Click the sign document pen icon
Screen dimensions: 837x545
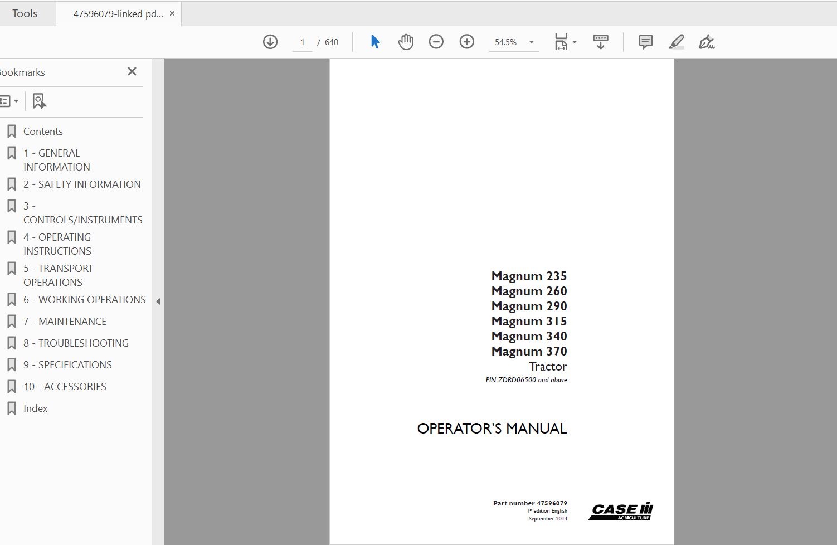707,42
